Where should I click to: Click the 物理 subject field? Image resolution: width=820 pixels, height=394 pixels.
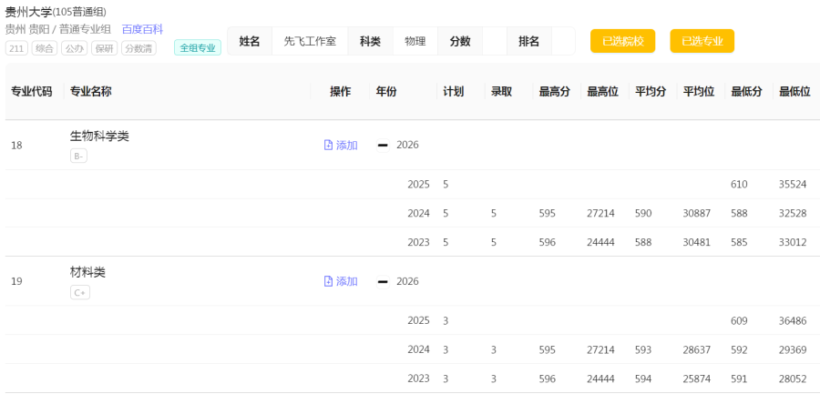tap(415, 41)
